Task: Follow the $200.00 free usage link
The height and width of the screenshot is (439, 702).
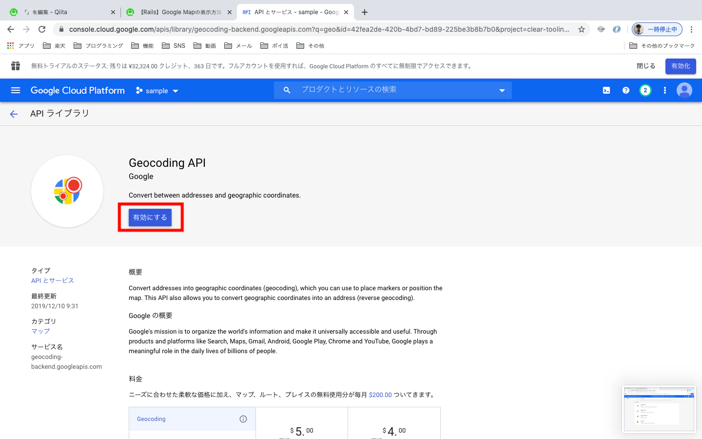Action: point(380,395)
